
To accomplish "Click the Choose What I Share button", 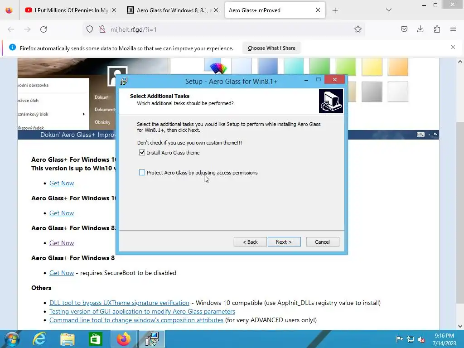I will pos(271,48).
